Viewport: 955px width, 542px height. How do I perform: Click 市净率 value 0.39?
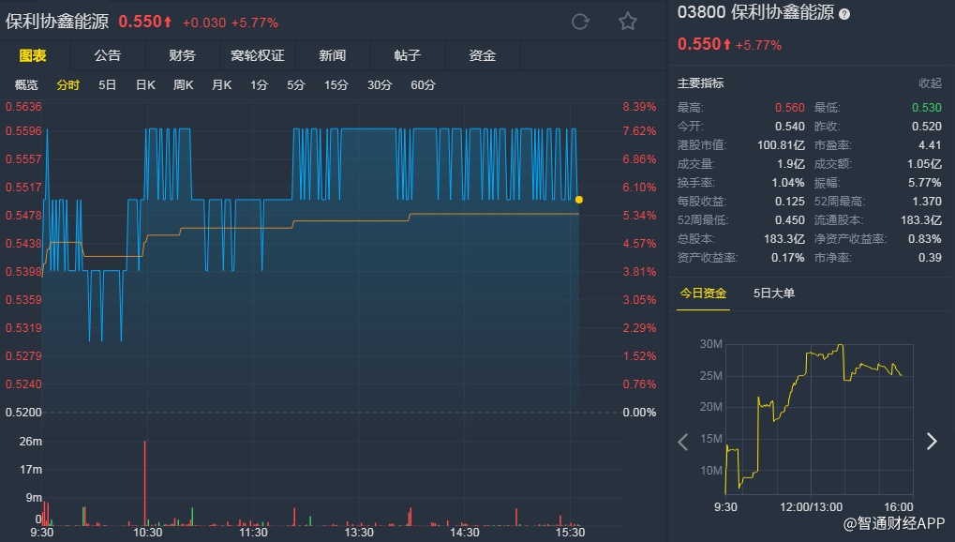[930, 257]
